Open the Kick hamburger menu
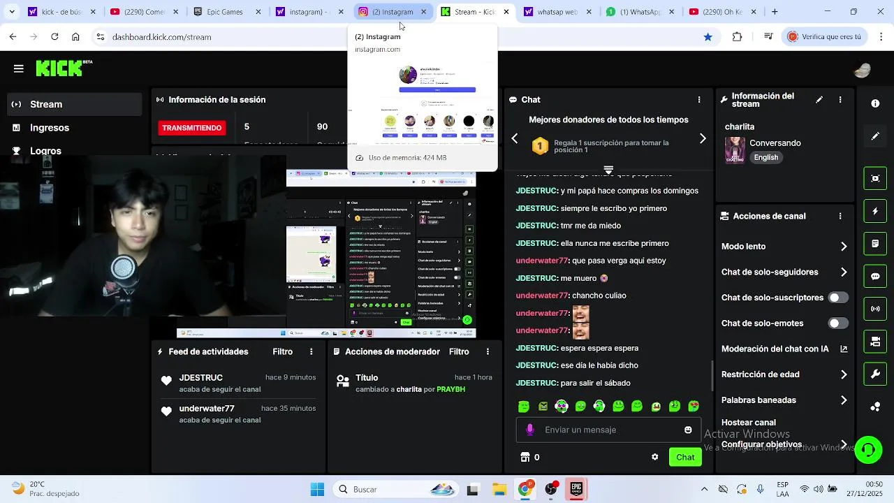The height and width of the screenshot is (503, 894). click(19, 68)
